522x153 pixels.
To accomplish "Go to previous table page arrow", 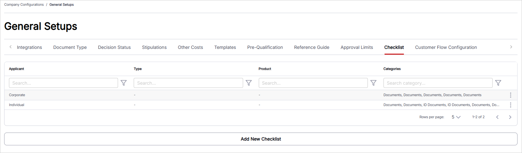I will pyautogui.click(x=497, y=117).
